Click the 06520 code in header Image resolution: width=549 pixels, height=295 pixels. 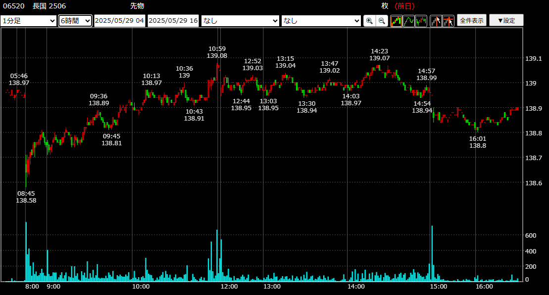click(14, 6)
